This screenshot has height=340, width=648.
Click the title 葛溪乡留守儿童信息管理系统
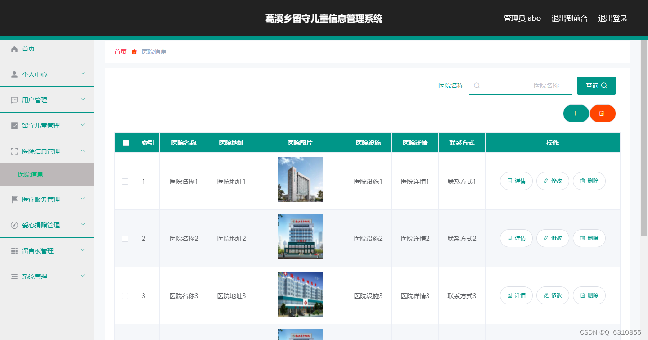(324, 18)
